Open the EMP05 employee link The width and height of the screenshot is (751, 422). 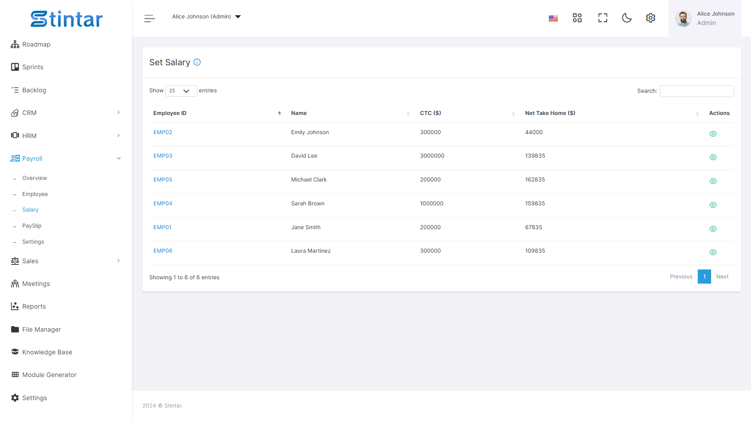tap(163, 180)
